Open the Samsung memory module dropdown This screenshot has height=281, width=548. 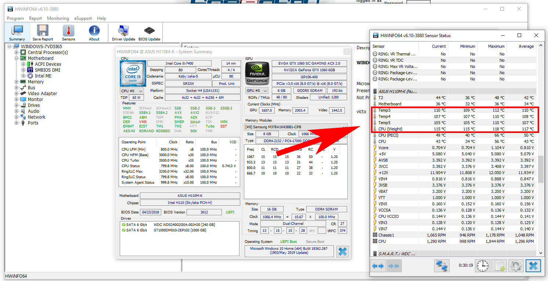click(296, 127)
